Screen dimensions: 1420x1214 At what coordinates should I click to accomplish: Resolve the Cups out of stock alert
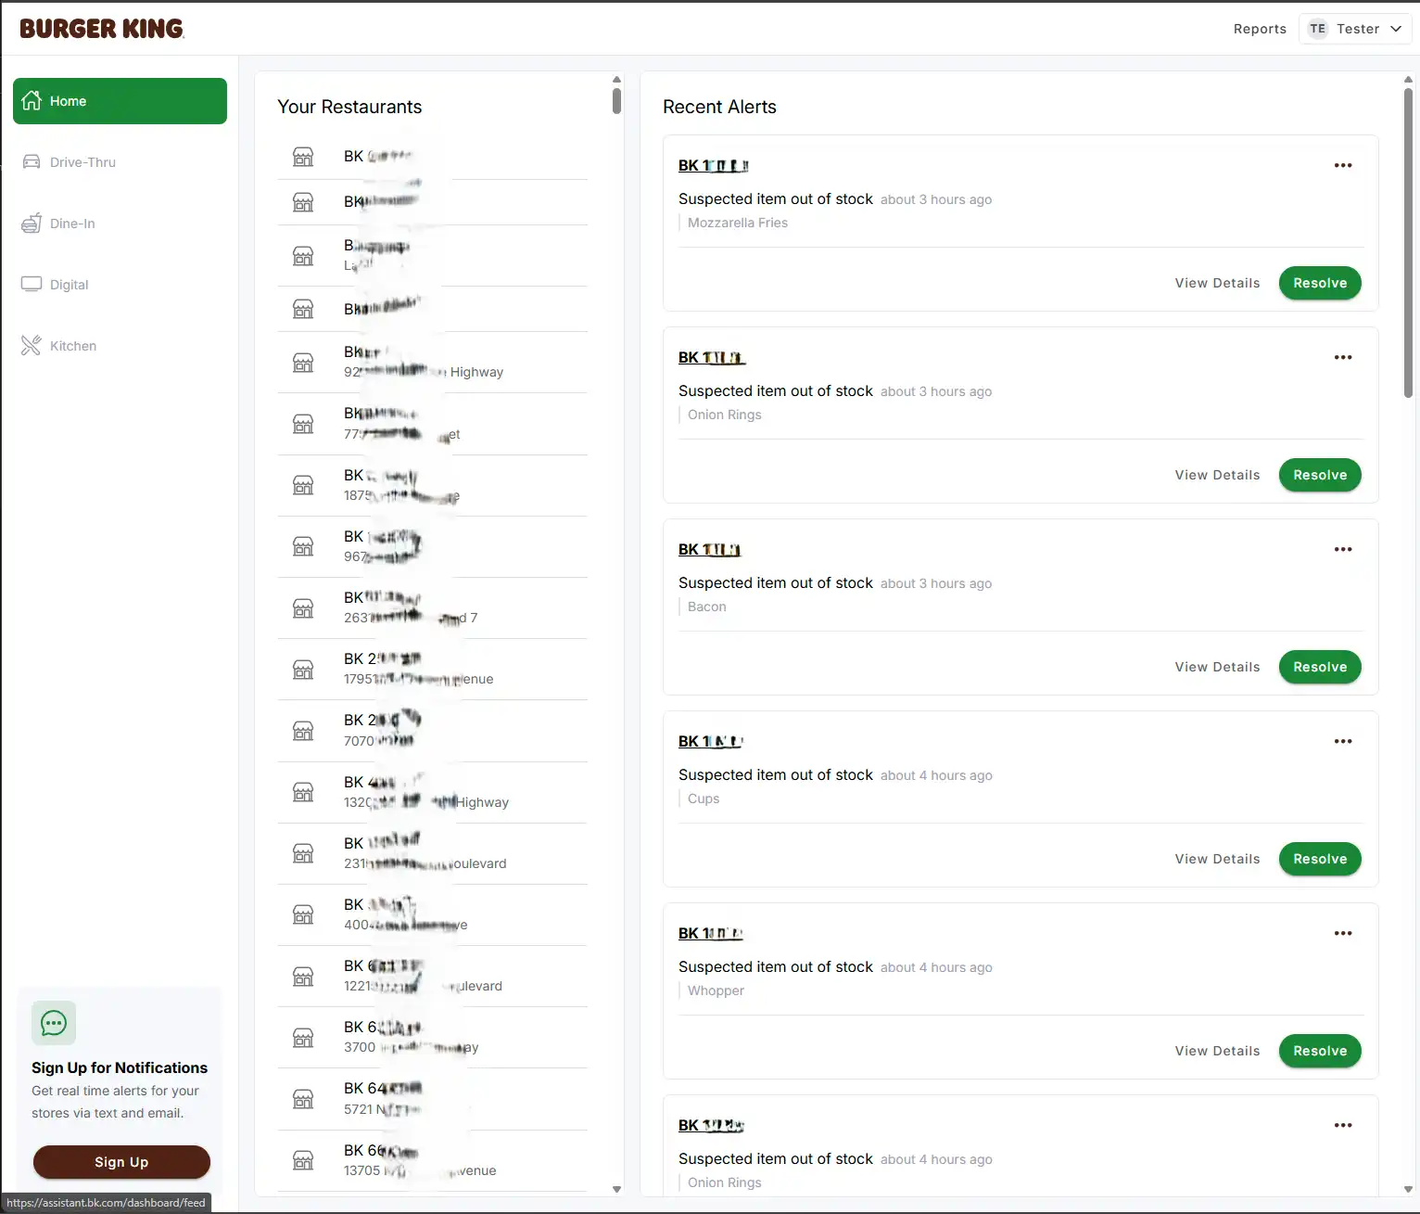click(x=1320, y=859)
